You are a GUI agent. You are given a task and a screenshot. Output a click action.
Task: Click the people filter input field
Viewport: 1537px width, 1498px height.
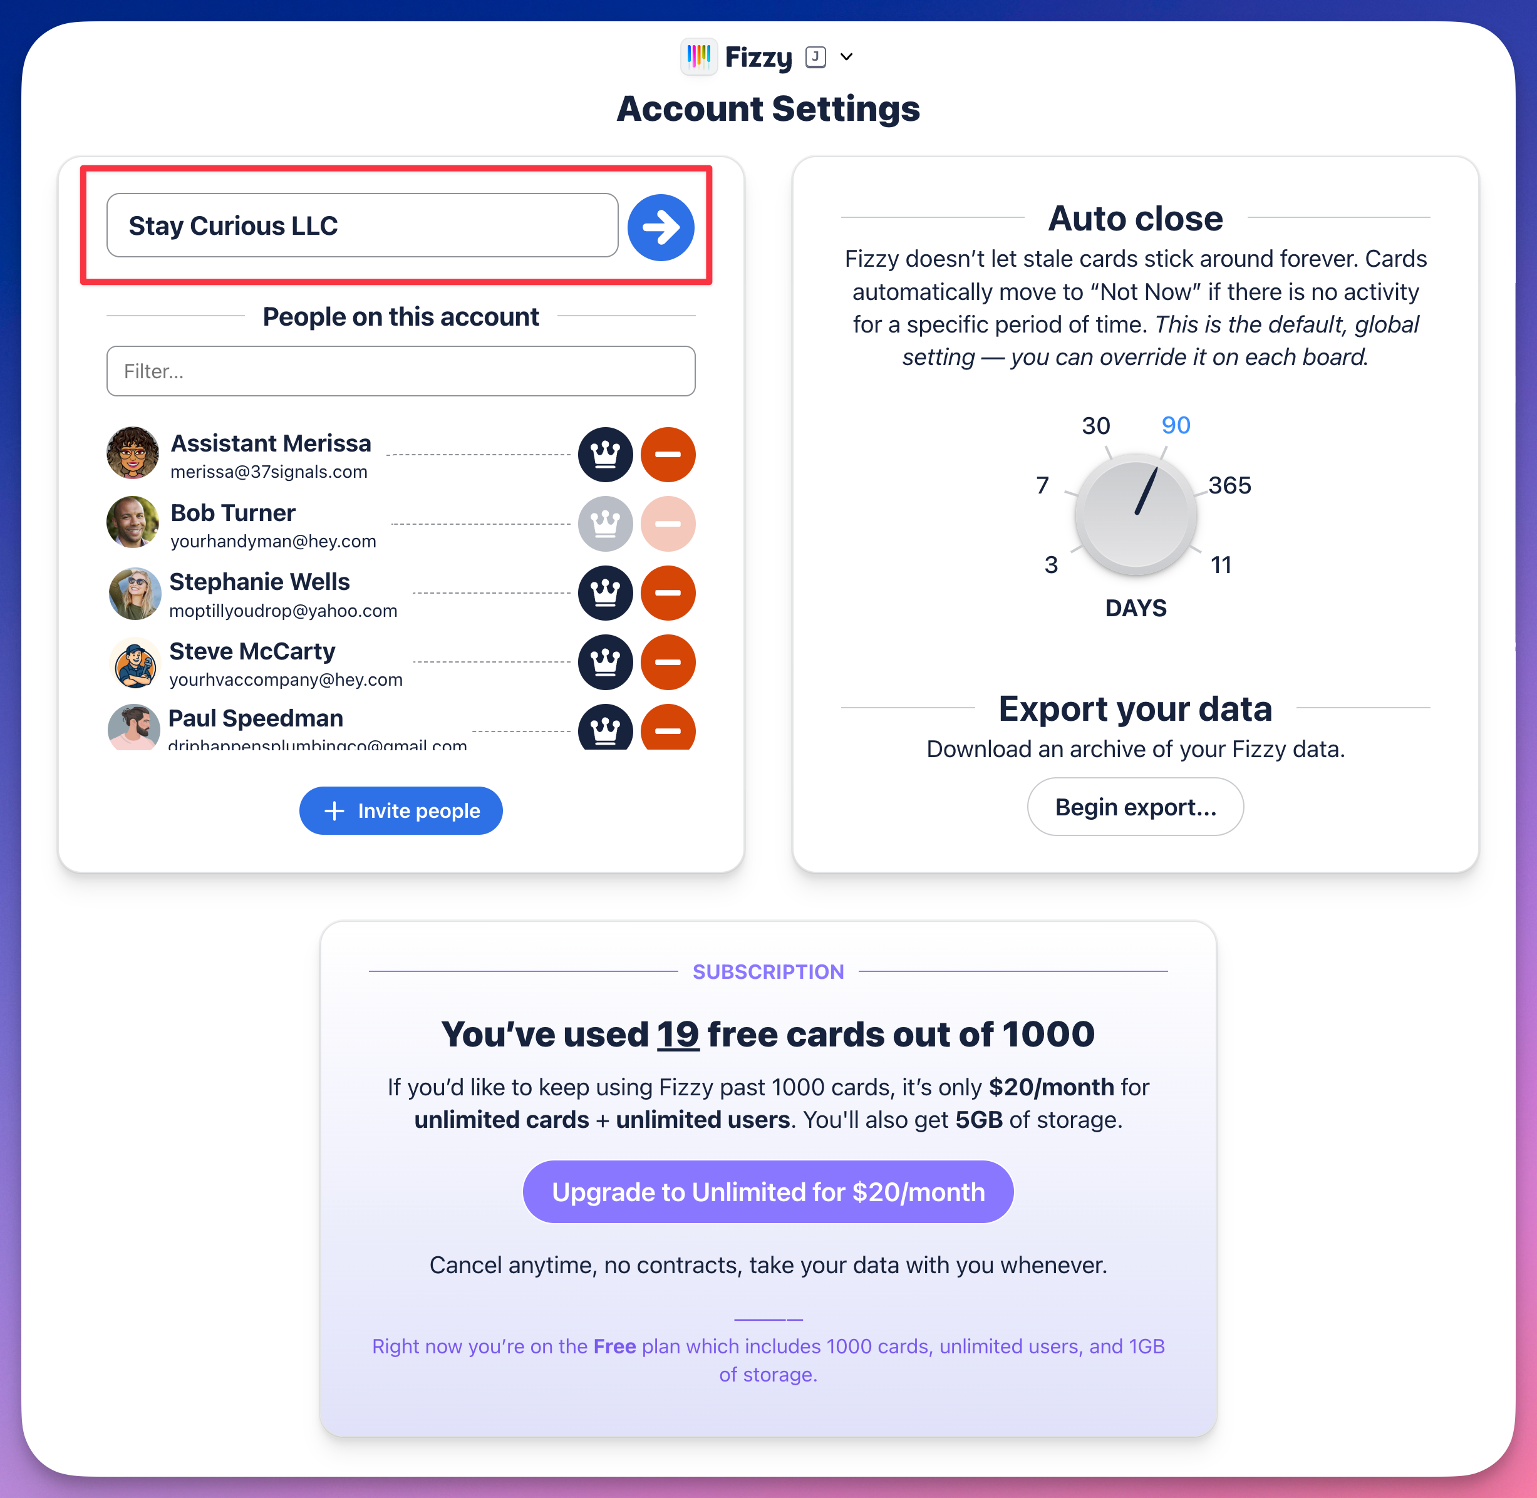click(x=401, y=371)
